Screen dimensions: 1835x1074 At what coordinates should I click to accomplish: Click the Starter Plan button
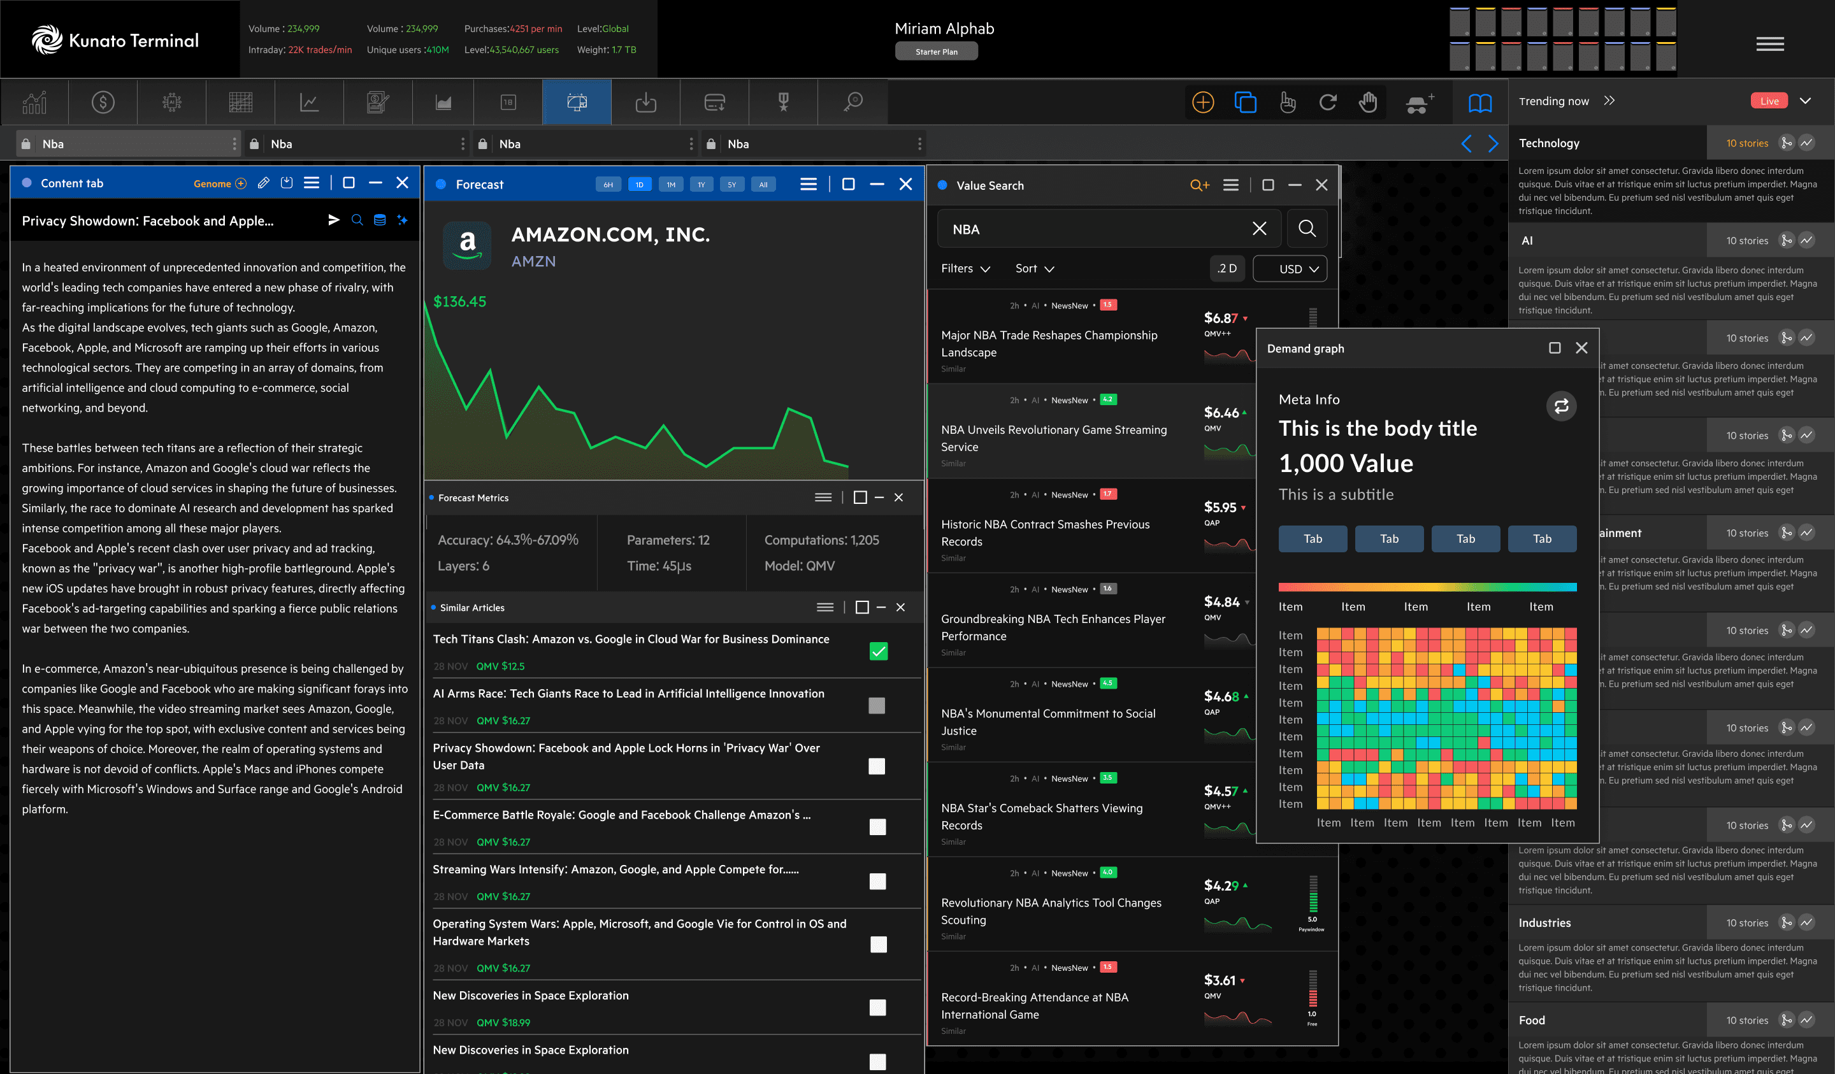(x=936, y=52)
